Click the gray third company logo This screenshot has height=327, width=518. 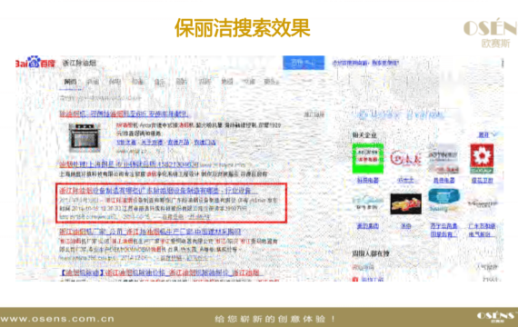pyautogui.click(x=443, y=159)
